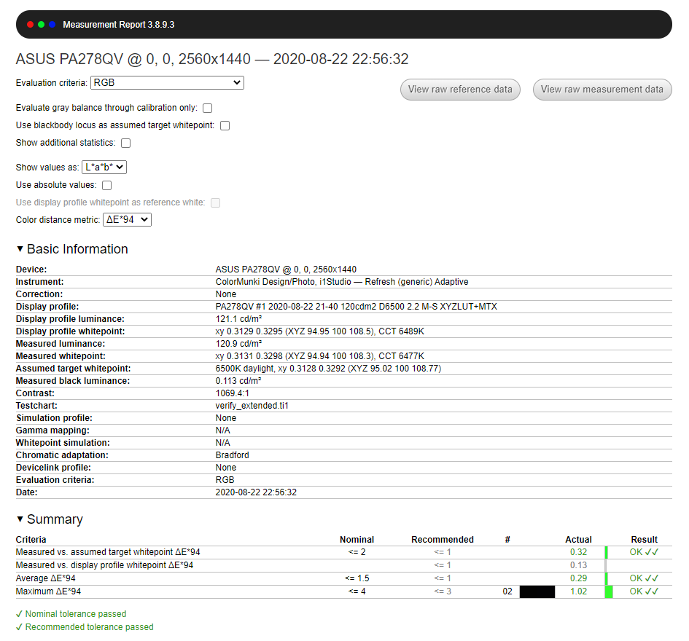
Task: Toggle Use absolute values checkbox
Action: pos(106,185)
